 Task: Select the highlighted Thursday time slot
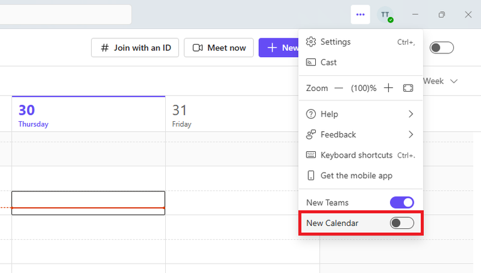pos(88,203)
